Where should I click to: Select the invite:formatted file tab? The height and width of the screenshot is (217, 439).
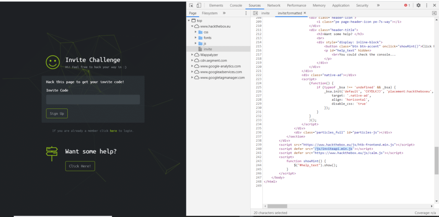290,13
